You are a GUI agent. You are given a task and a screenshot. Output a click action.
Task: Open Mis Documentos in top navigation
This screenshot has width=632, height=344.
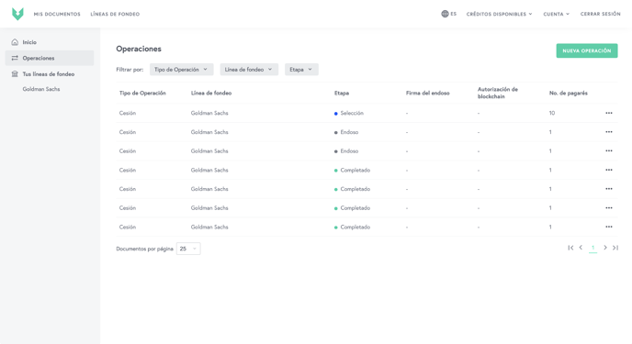[x=57, y=14]
